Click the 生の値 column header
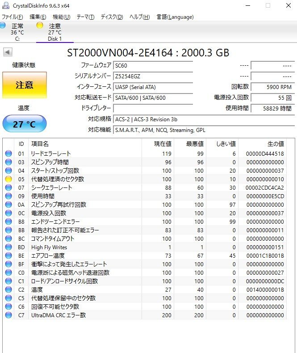297x353 pixels. pos(262,144)
